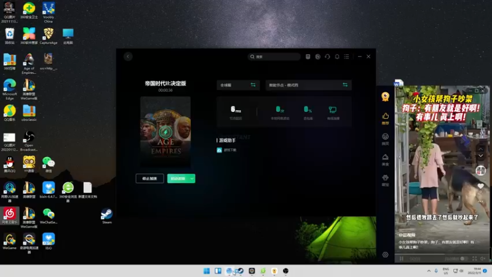Open the game download helper link
The width and height of the screenshot is (492, 277).
[x=226, y=150]
